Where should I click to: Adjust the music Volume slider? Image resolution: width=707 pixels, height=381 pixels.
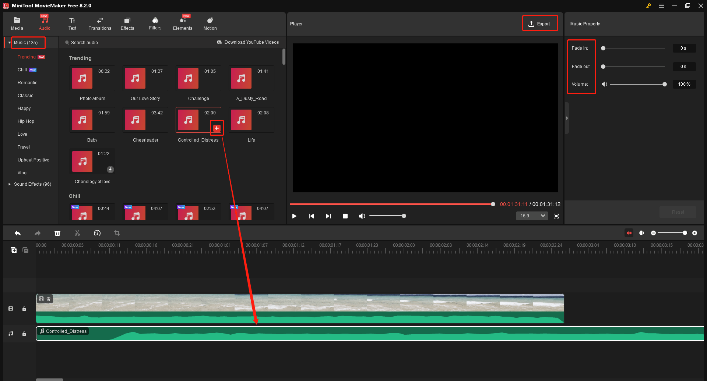click(x=638, y=84)
